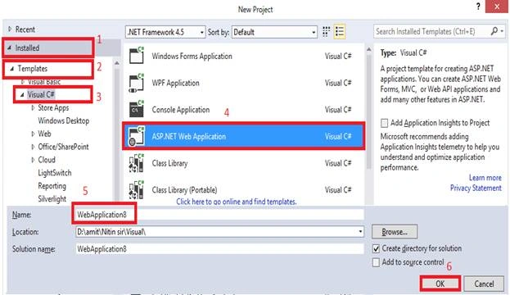Select Windows Desktop in the tree
The width and height of the screenshot is (510, 295).
pyautogui.click(x=63, y=120)
